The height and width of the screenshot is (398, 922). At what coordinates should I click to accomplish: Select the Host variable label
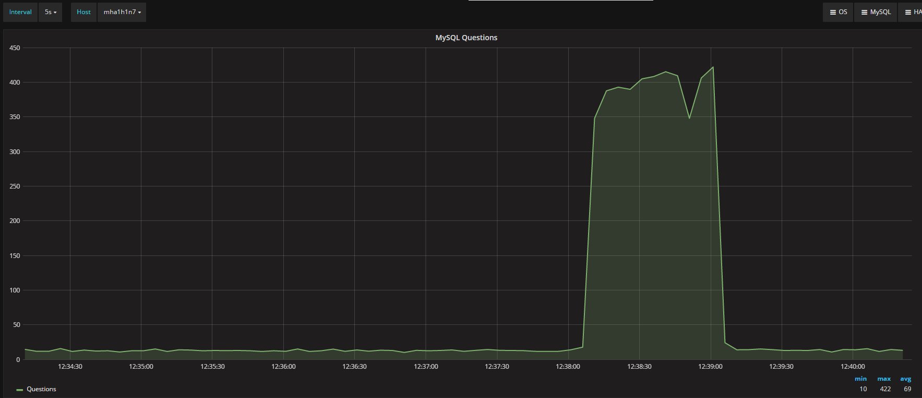pos(83,12)
